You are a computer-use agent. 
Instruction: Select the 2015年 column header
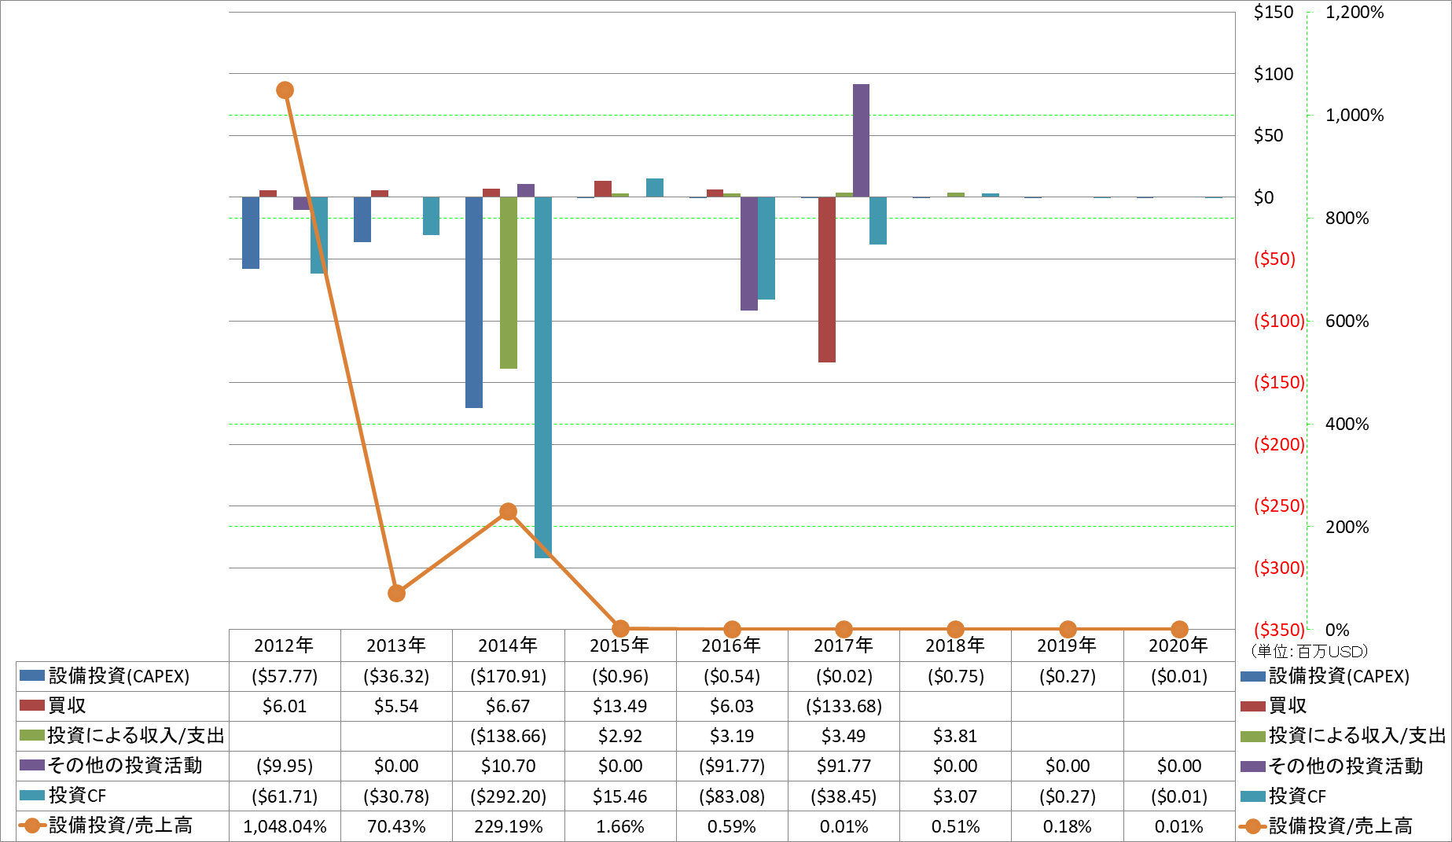click(x=620, y=645)
